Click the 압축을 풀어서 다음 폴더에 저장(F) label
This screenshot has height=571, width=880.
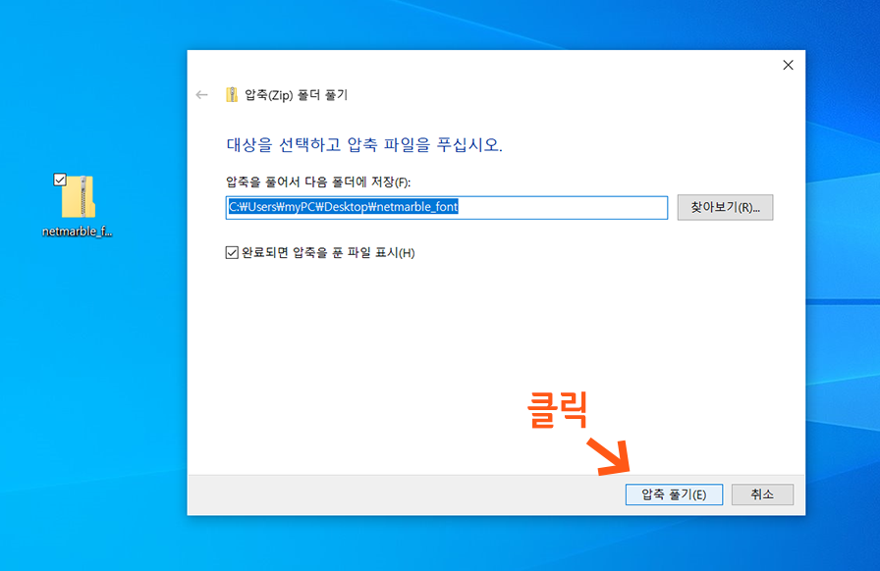point(318,182)
